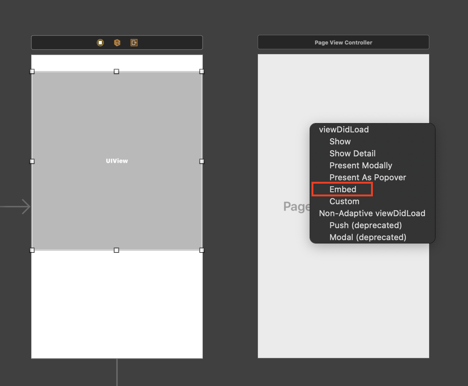Viewport: 468px width, 386px height.
Task: Click the Page View Controller title bar
Action: (343, 42)
